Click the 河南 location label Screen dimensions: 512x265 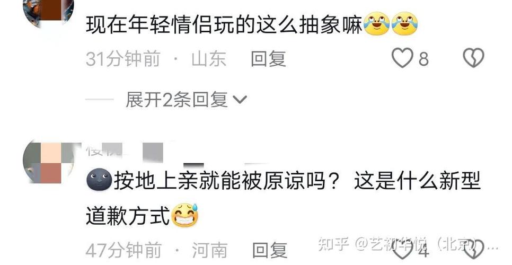tap(210, 251)
